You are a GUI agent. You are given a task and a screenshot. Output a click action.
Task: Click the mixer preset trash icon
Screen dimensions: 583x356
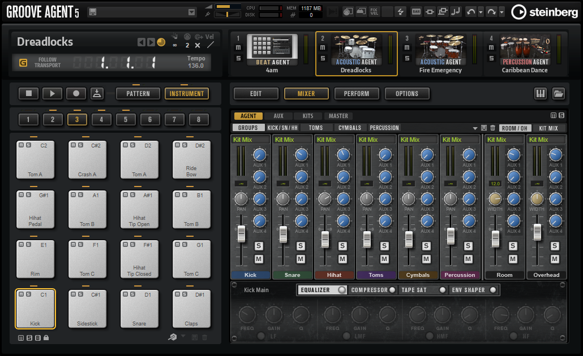pyautogui.click(x=492, y=128)
